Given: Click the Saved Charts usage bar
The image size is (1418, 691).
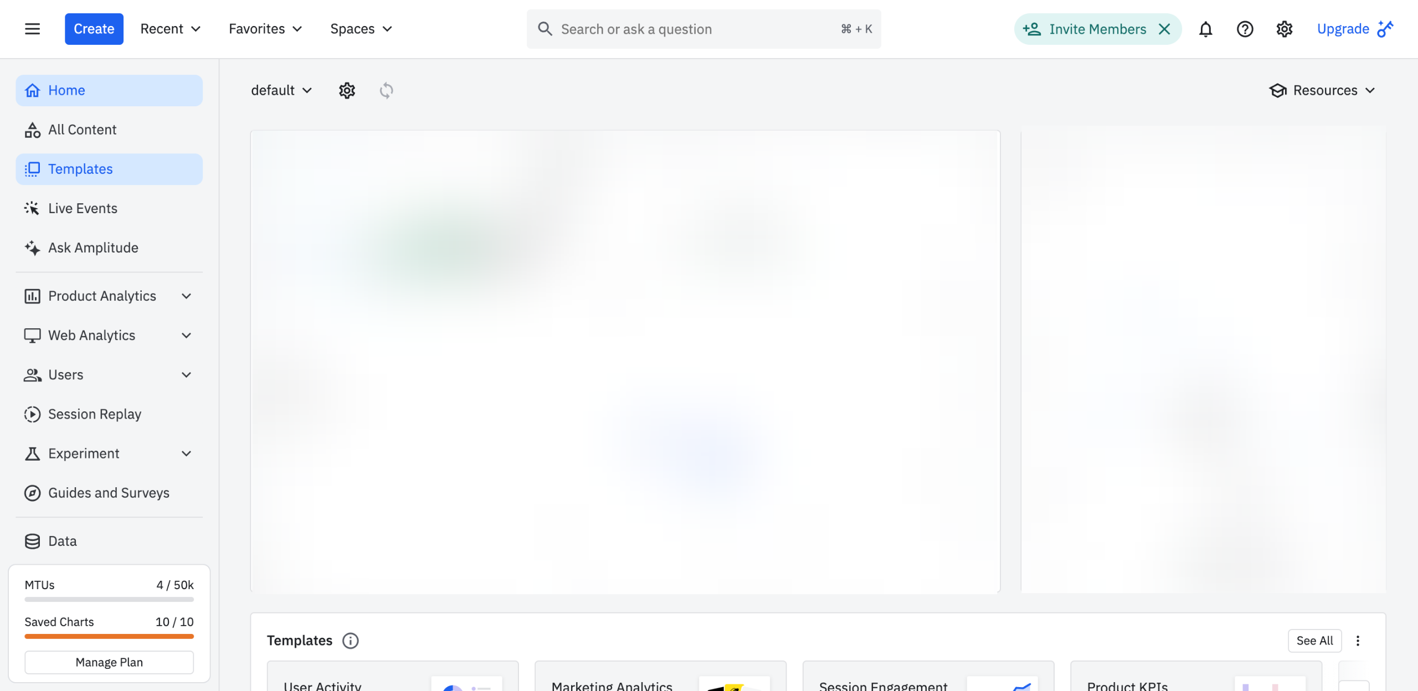Looking at the screenshot, I should tap(109, 637).
